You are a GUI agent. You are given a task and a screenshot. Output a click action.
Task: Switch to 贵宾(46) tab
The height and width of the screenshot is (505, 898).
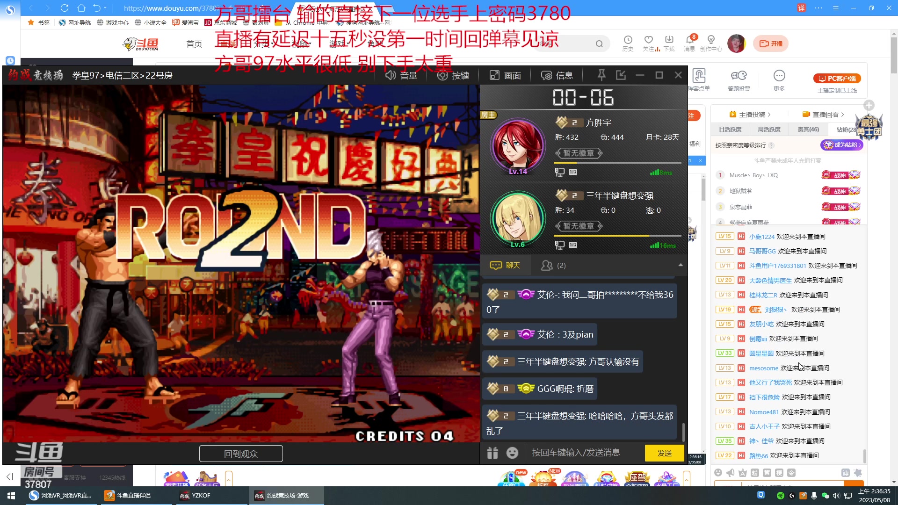click(x=808, y=130)
